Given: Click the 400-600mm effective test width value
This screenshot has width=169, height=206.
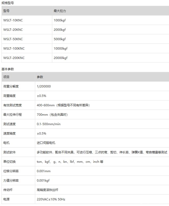Looking at the screenshot, I should pos(63,105).
